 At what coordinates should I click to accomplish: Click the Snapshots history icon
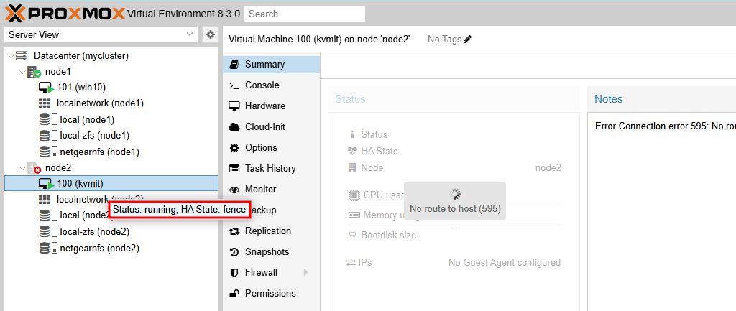(x=234, y=252)
